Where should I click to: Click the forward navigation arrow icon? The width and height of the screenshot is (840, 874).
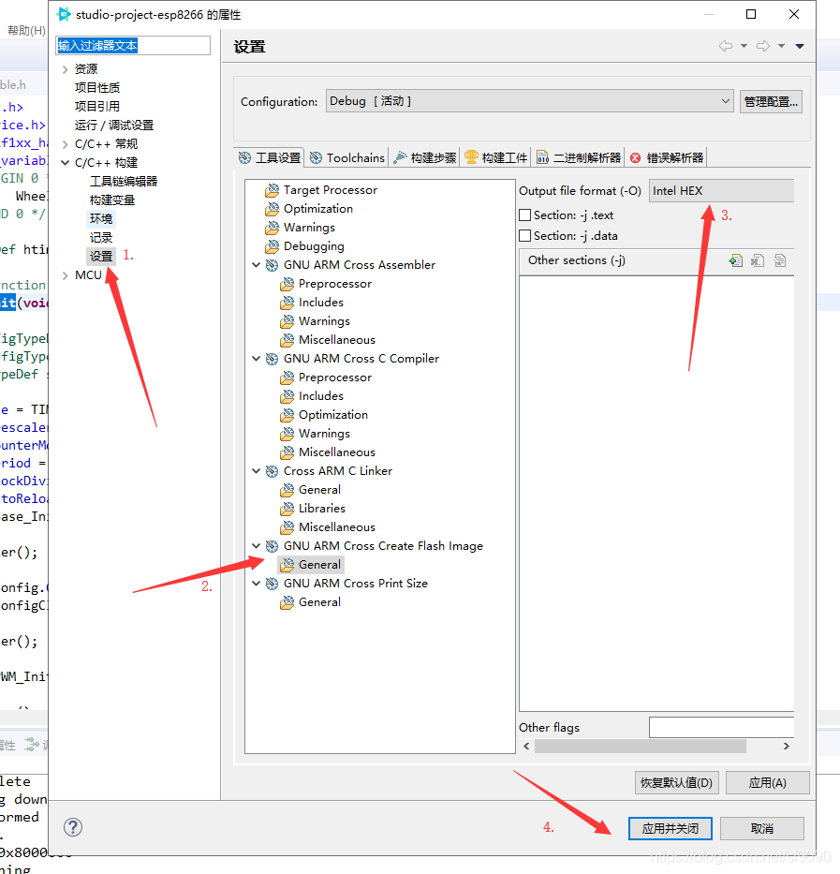click(763, 46)
